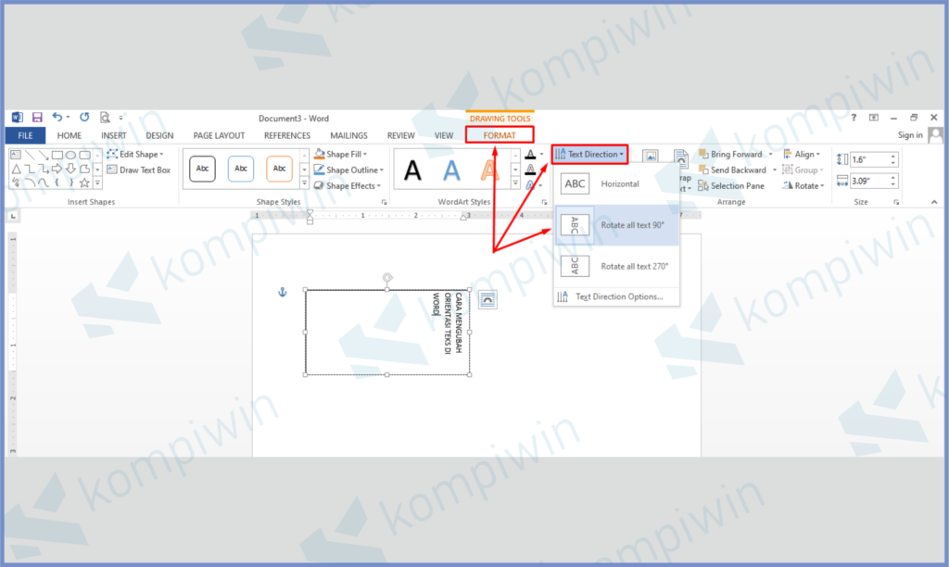The width and height of the screenshot is (949, 567).
Task: Click the Draw Text Box button
Action: pos(139,170)
